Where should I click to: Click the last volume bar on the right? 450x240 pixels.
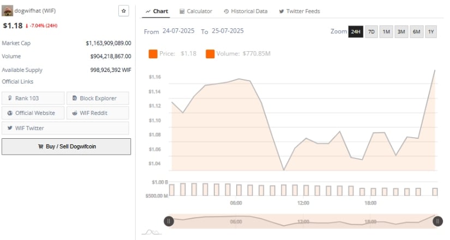[x=435, y=192]
